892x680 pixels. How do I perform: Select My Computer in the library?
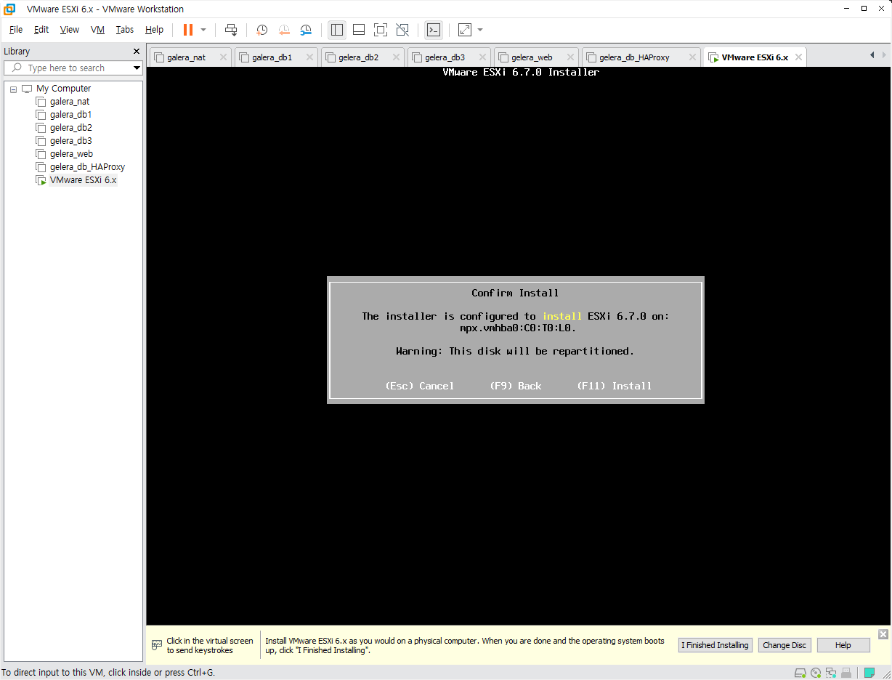[63, 89]
